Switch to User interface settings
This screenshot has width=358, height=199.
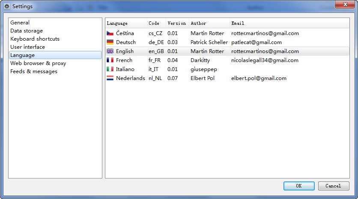pos(55,47)
